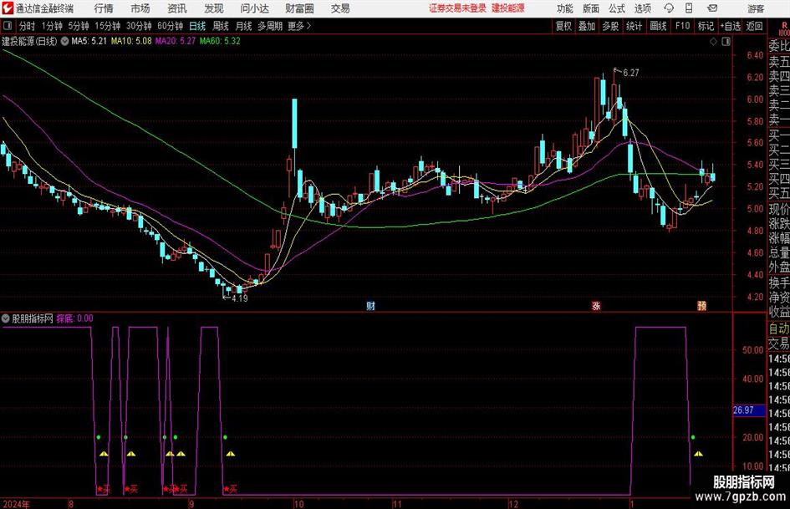Click the 现价 label in quote panel
Viewport: 790px width, 509px height.
point(779,209)
